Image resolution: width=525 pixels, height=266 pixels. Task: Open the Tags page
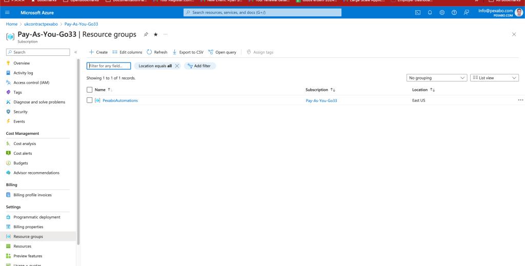coord(17,92)
